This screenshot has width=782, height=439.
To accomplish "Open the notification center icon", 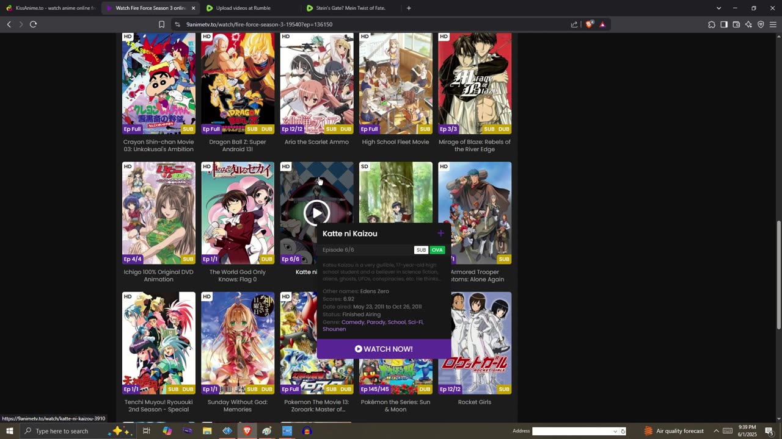I will pyautogui.click(x=769, y=431).
